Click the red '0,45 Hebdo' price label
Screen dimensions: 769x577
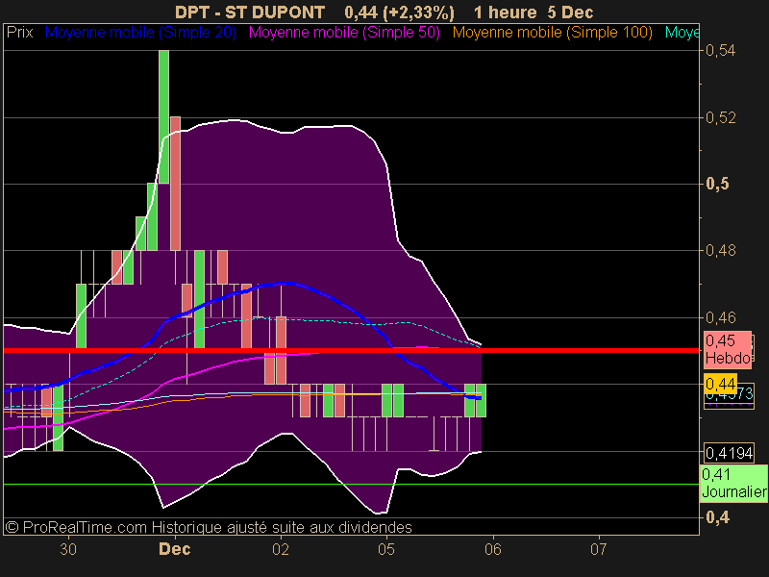tap(728, 349)
